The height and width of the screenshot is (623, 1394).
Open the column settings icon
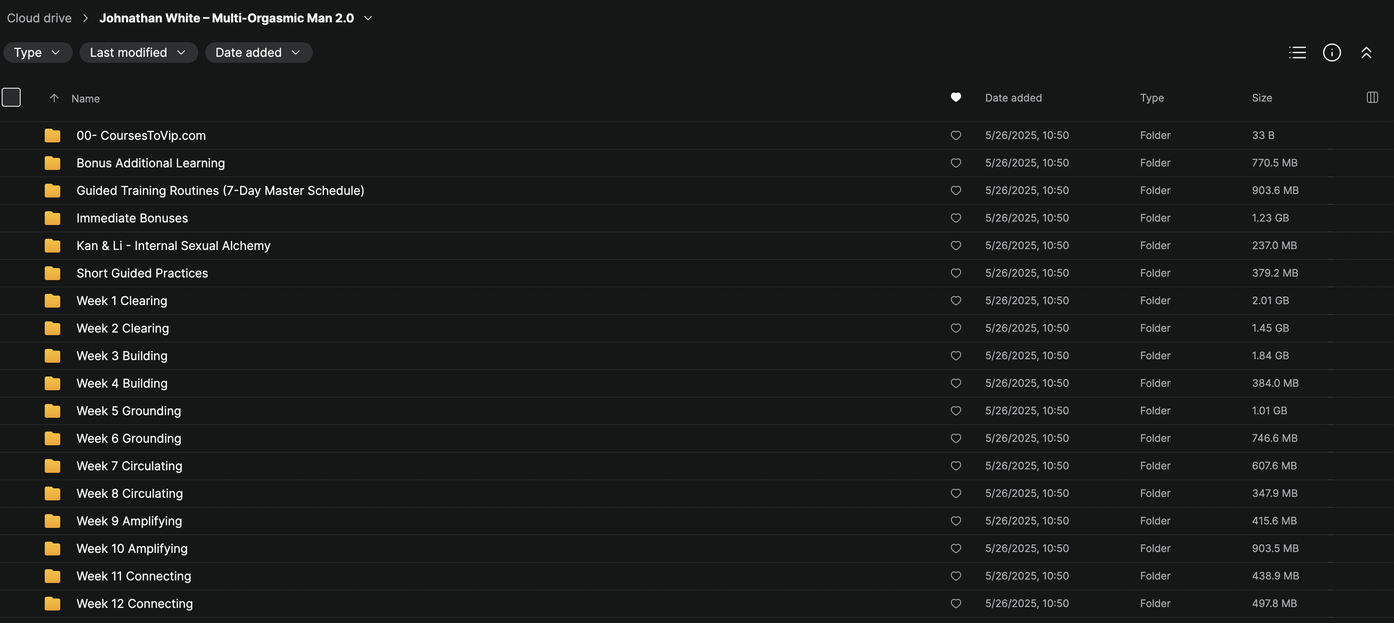pos(1372,97)
